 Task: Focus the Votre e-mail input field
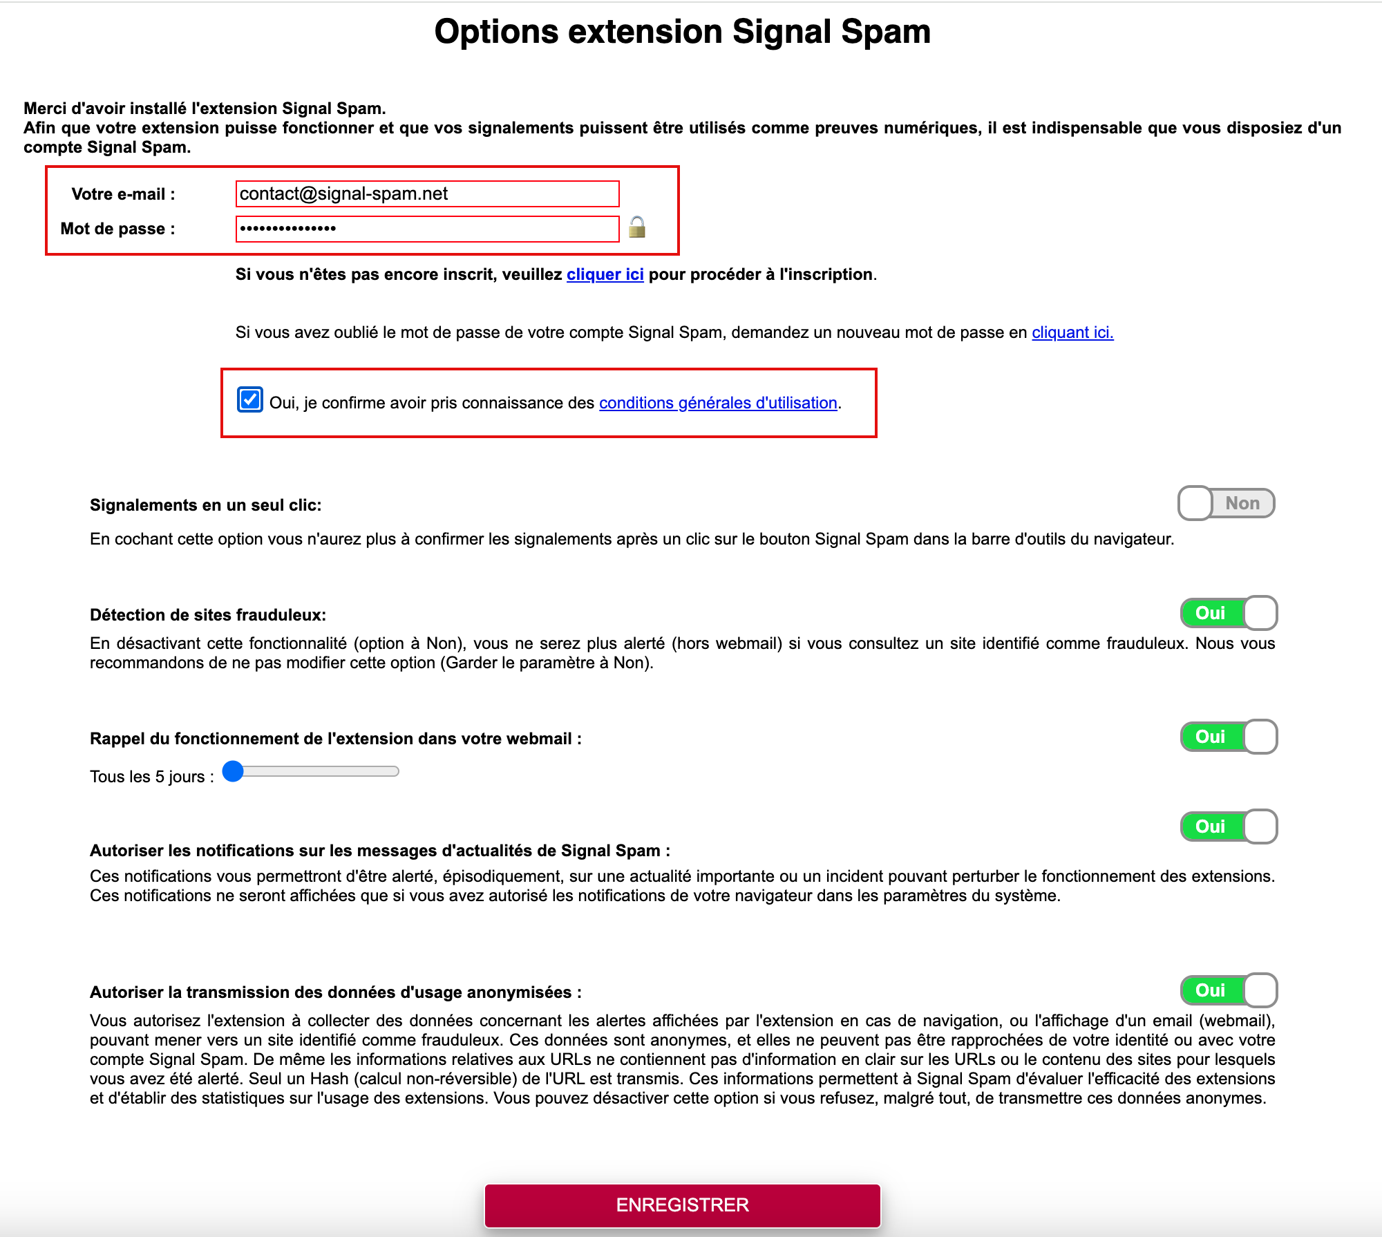(x=427, y=193)
